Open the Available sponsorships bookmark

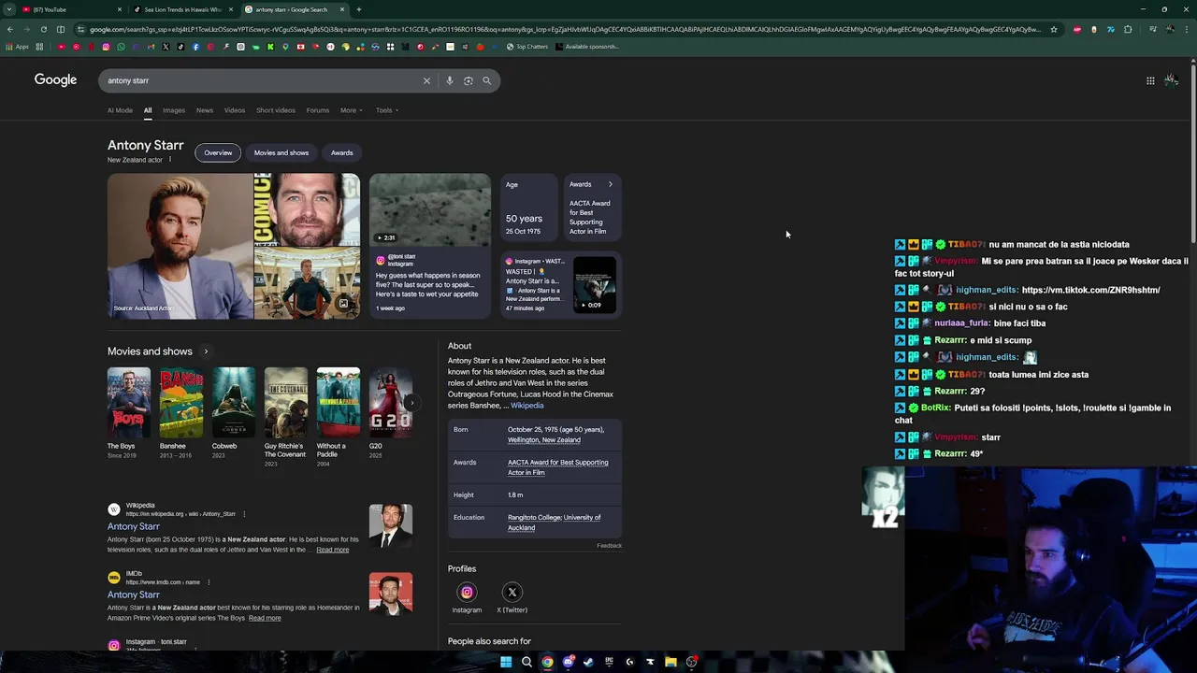(x=587, y=47)
